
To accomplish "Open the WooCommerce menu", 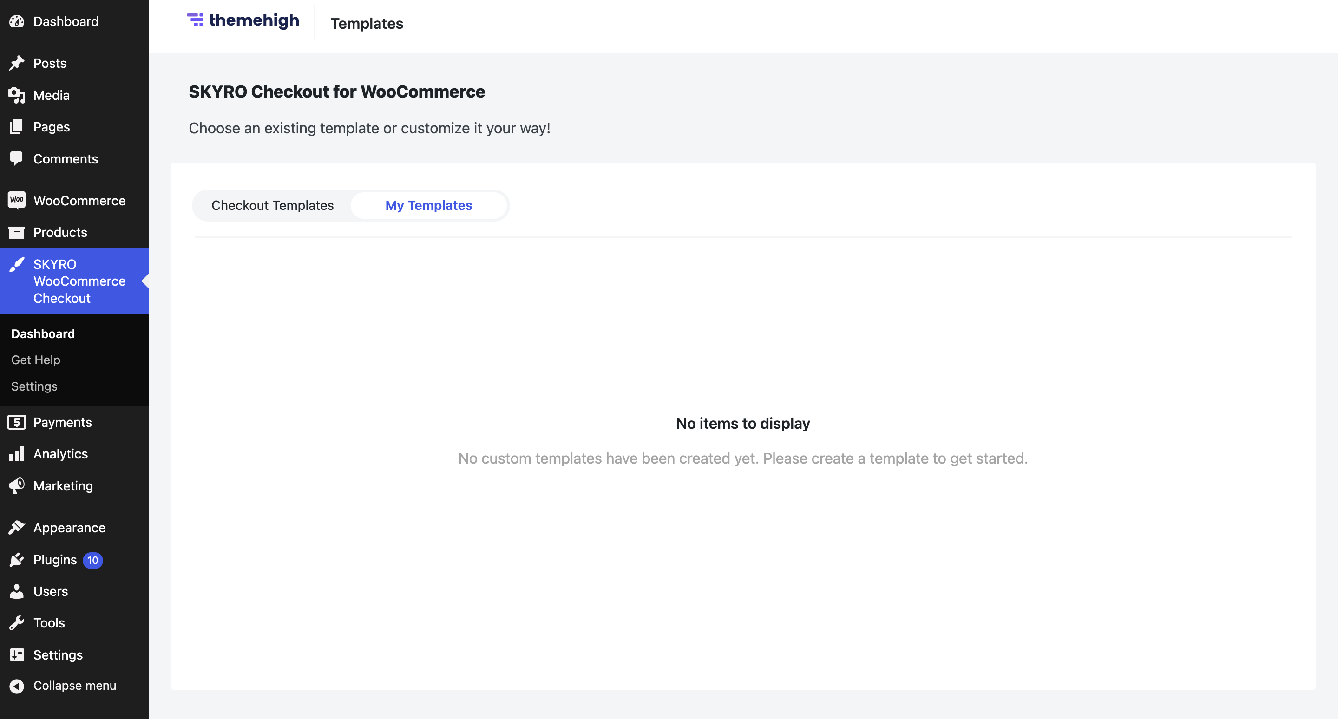I will [74, 200].
